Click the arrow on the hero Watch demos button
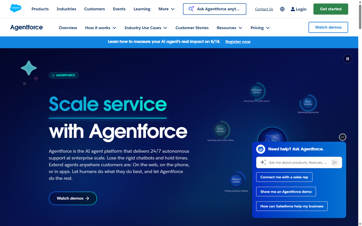The image size is (362, 226). pyautogui.click(x=87, y=198)
